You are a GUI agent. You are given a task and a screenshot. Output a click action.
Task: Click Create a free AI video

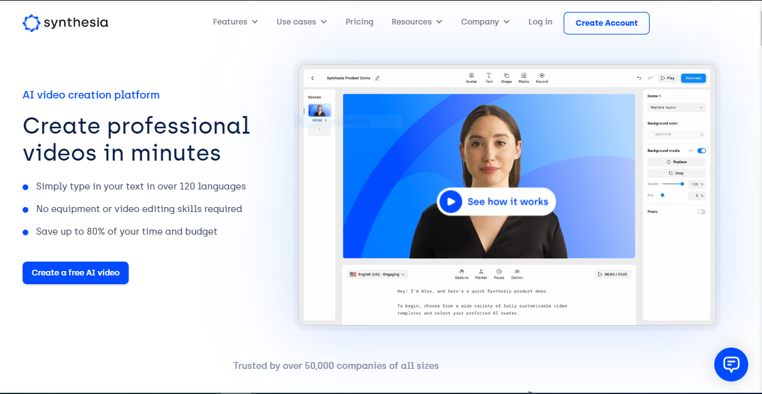[75, 273]
